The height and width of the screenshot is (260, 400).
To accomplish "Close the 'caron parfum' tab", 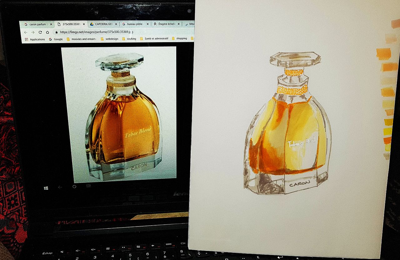I will [x=51, y=24].
